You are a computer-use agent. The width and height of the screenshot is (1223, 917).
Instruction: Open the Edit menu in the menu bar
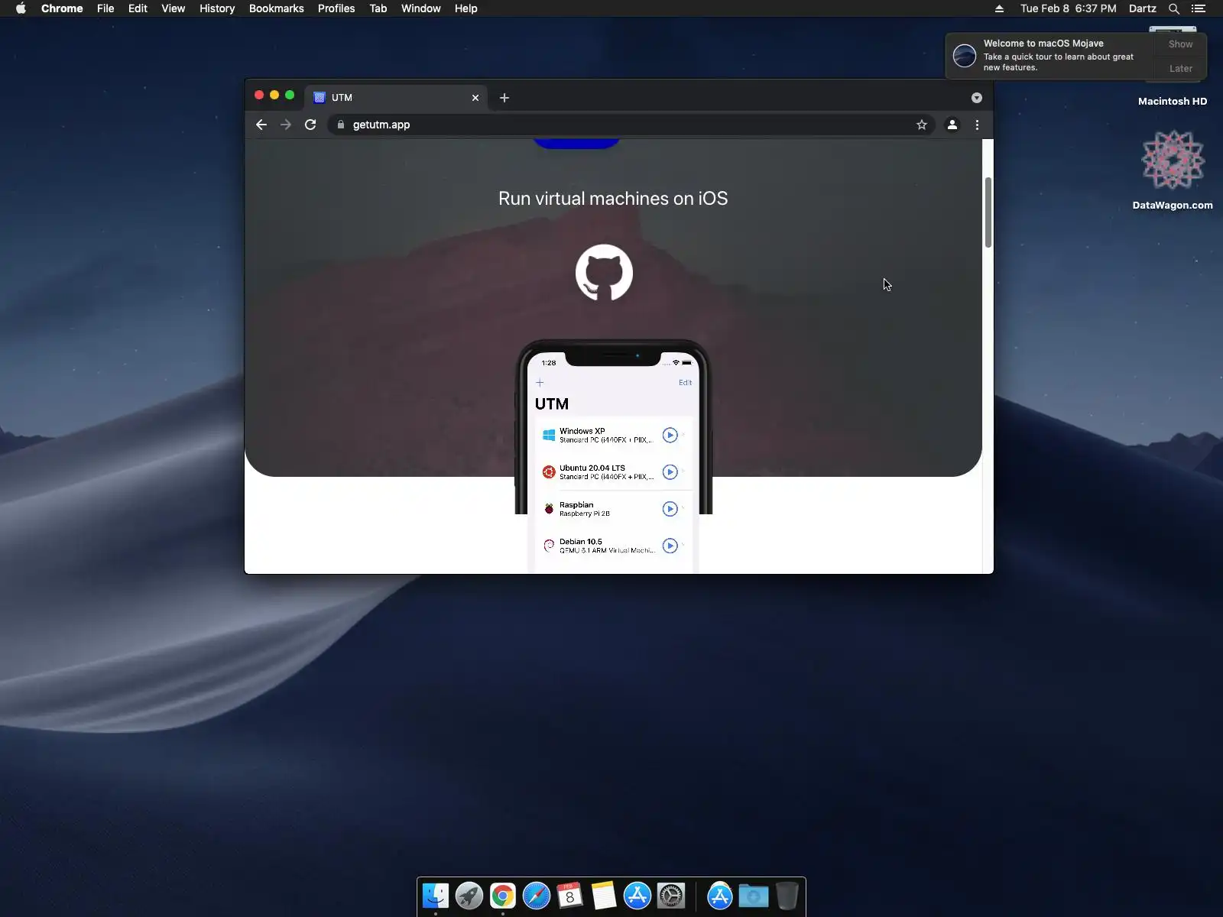(x=138, y=8)
